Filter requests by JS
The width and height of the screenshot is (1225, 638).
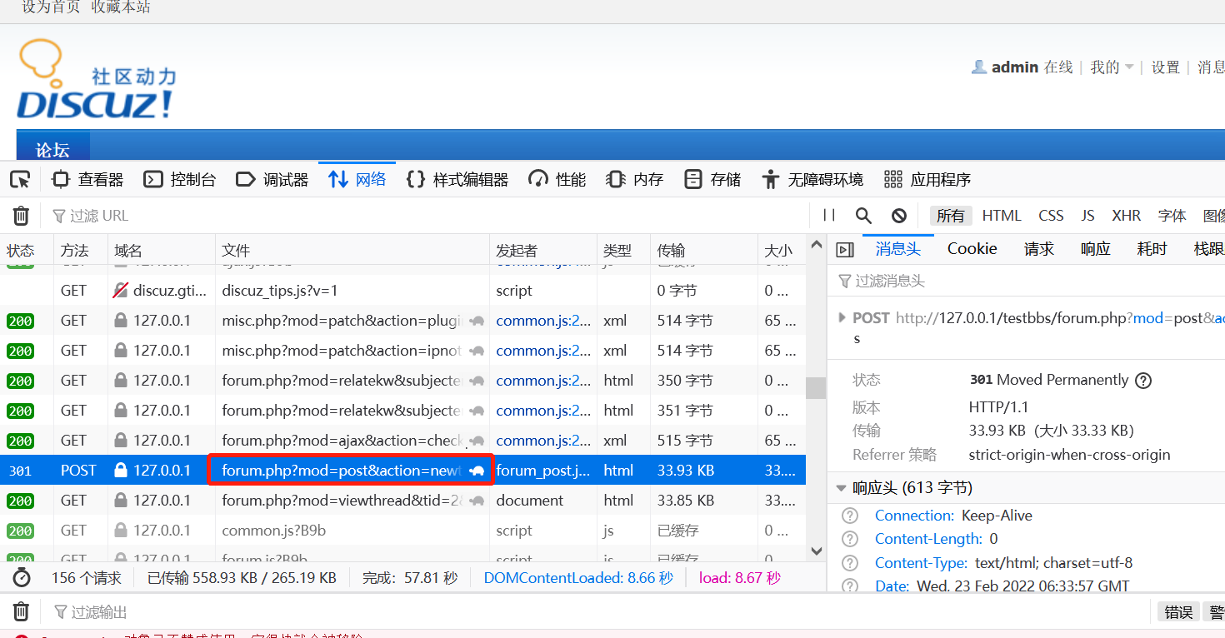point(1087,216)
